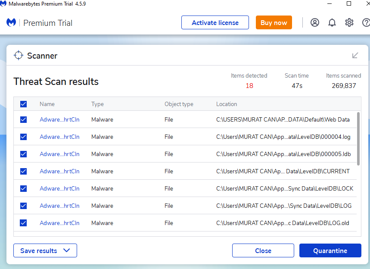Sort by Type column header
Image resolution: width=370 pixels, height=269 pixels.
click(x=97, y=104)
